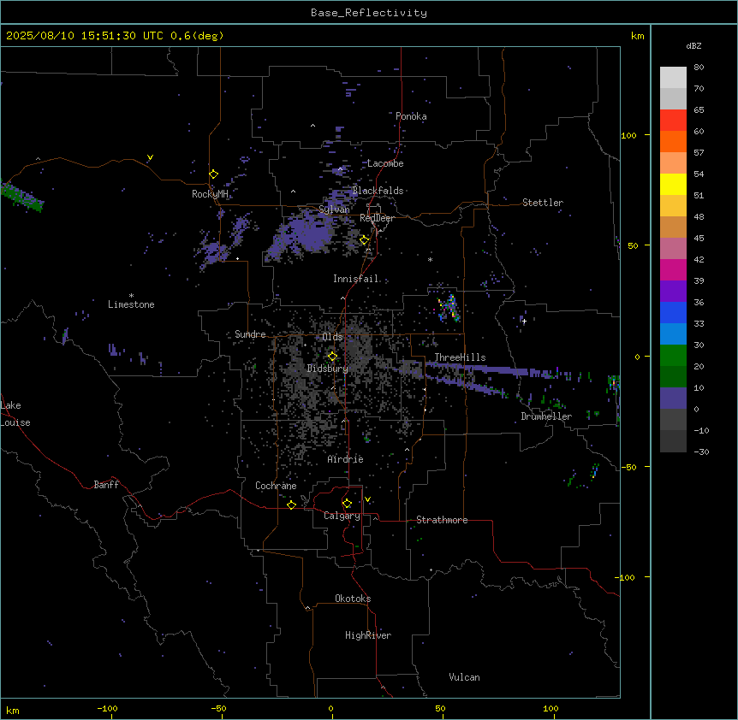
Task: Select the yellow diamond marker southeast of RedDeer
Action: coord(365,240)
